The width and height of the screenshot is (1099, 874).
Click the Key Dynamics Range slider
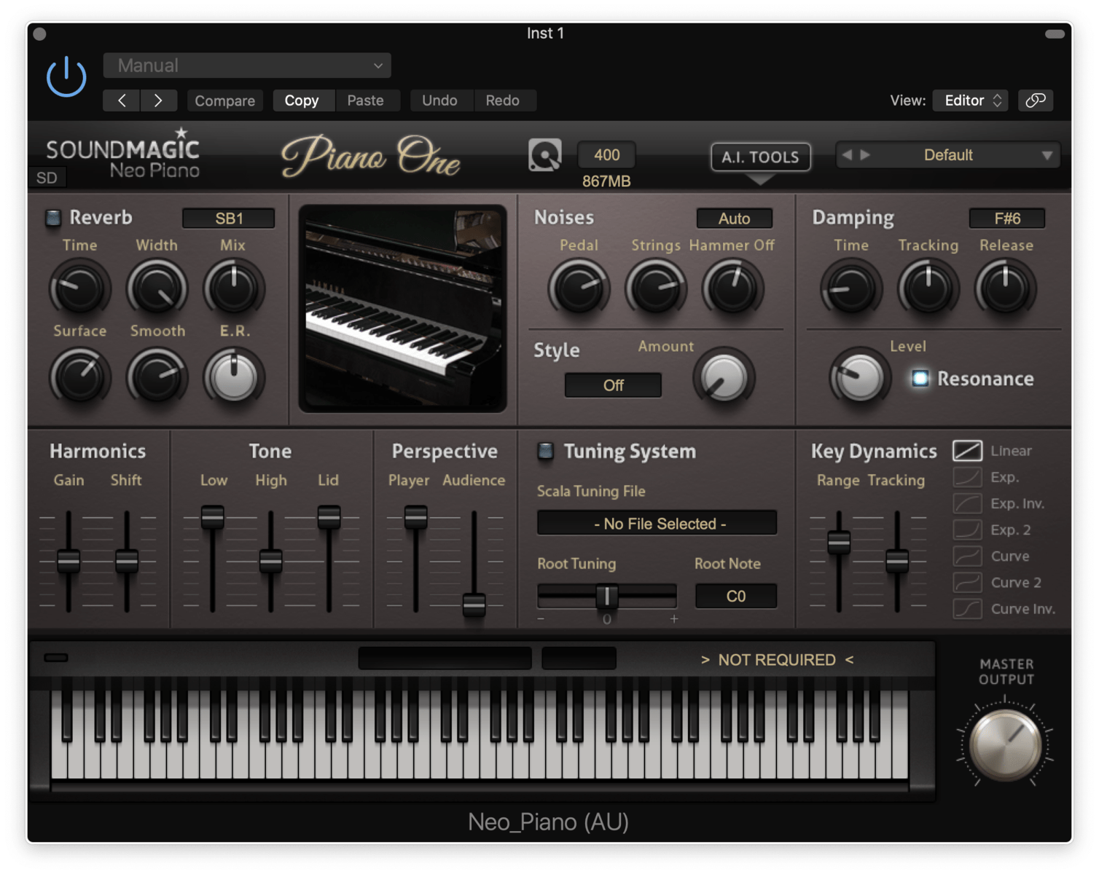point(839,543)
